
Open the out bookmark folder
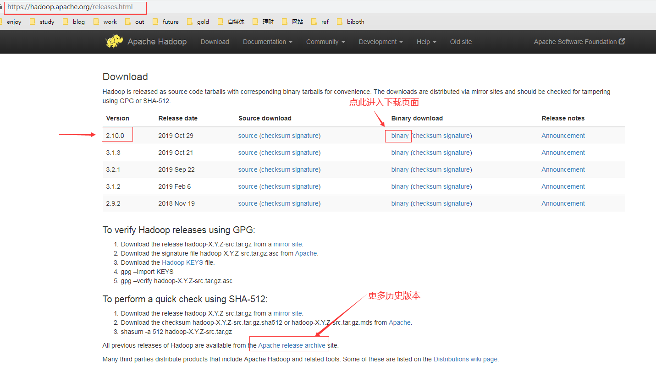point(135,22)
